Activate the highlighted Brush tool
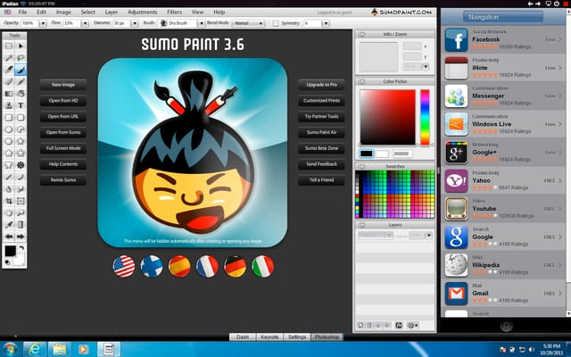 (x=21, y=70)
